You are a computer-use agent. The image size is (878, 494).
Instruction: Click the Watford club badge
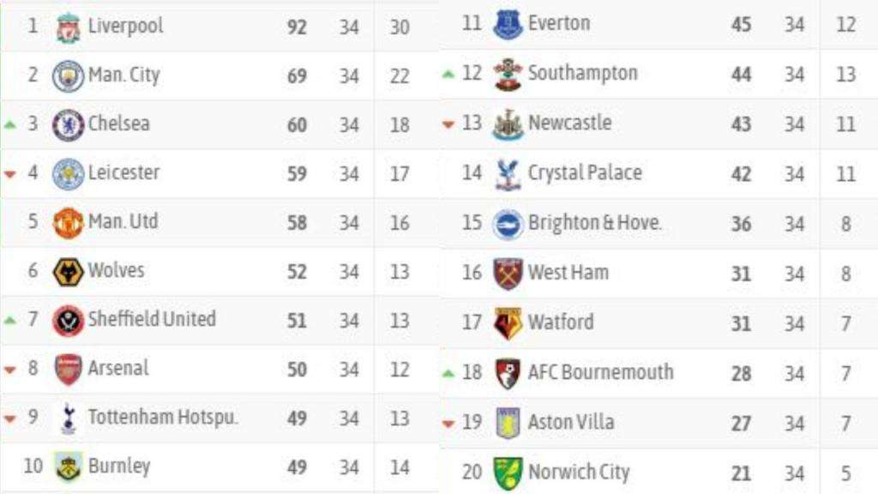(x=508, y=323)
